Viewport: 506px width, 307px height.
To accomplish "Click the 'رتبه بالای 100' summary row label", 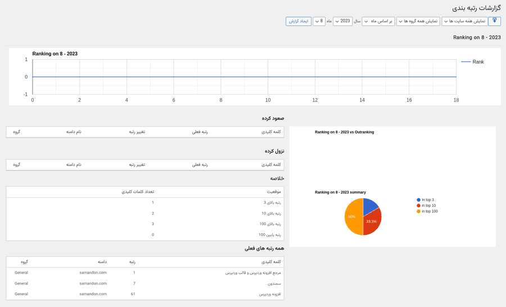I will 270,224.
